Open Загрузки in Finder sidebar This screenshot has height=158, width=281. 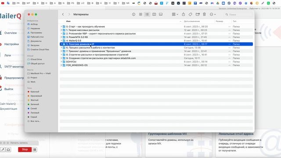33,45
